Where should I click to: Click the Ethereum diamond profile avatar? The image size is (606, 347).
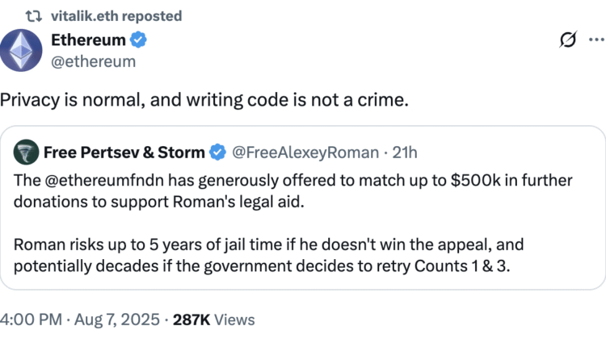21,50
